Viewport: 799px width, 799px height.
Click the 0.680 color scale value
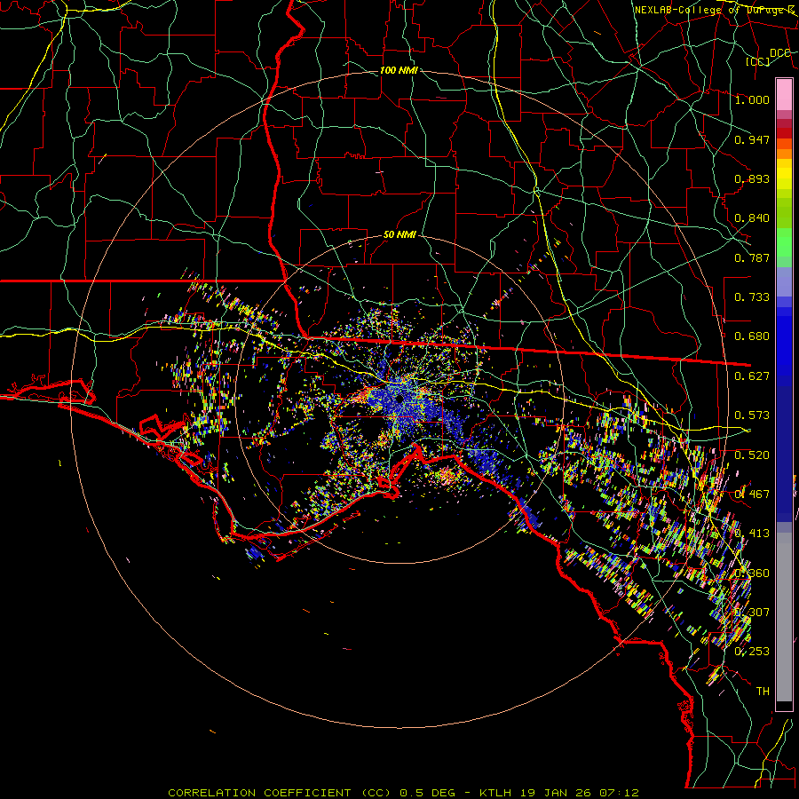click(x=752, y=336)
